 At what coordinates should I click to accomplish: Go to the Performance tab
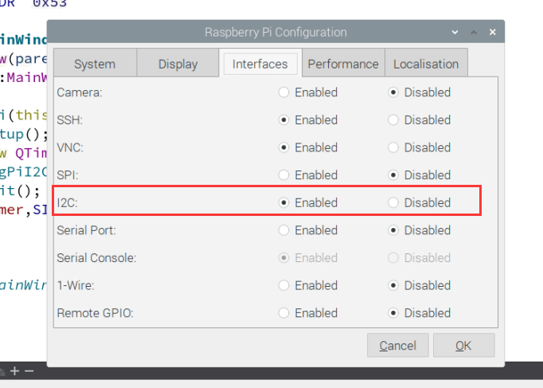coord(343,64)
